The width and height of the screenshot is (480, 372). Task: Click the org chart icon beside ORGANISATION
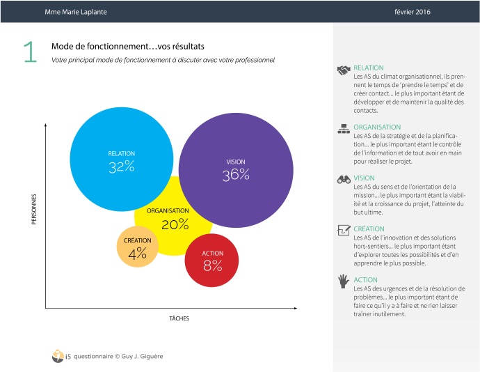[344, 129]
